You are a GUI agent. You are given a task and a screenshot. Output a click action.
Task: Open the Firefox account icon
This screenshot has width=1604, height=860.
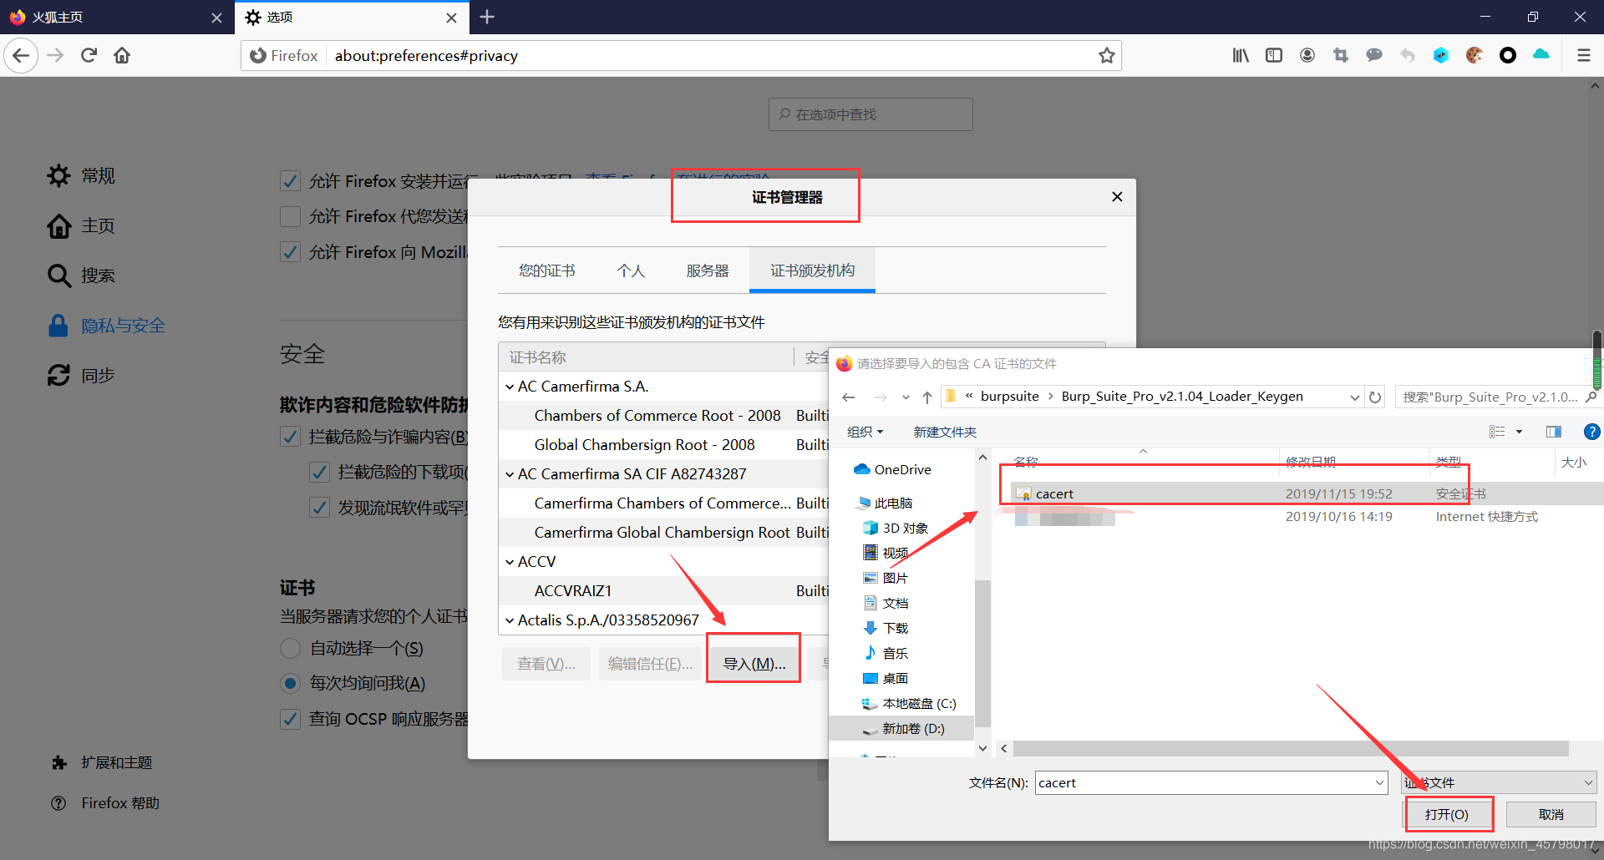point(1307,56)
